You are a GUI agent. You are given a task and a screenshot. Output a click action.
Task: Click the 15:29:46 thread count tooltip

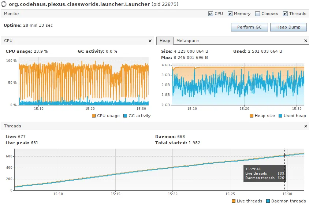(x=264, y=174)
